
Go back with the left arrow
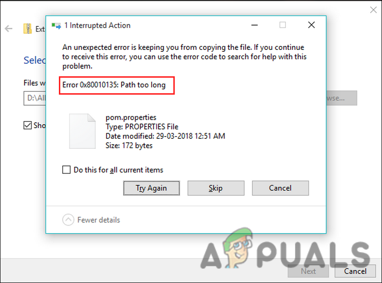coord(8,29)
